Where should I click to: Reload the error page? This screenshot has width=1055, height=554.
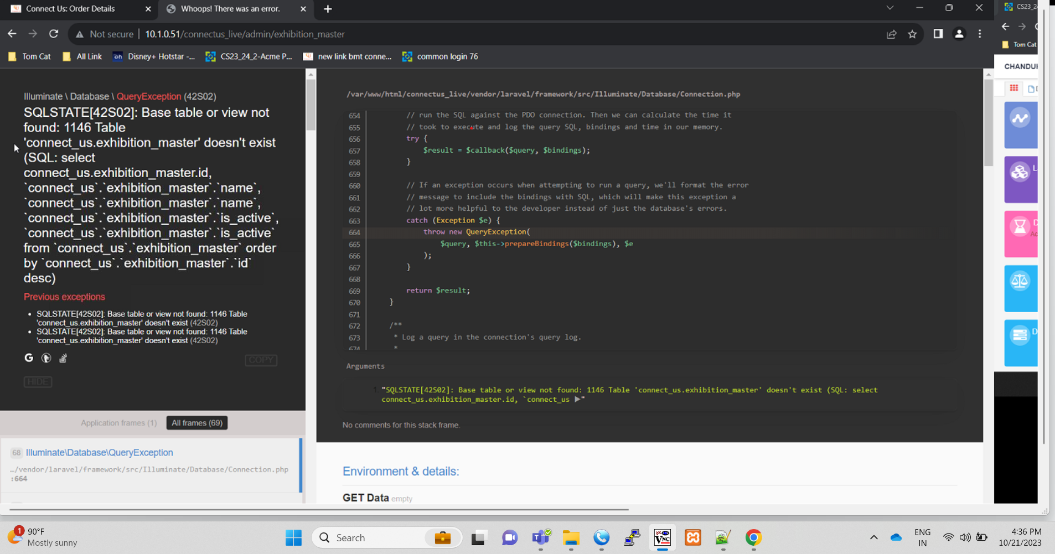[x=54, y=34]
